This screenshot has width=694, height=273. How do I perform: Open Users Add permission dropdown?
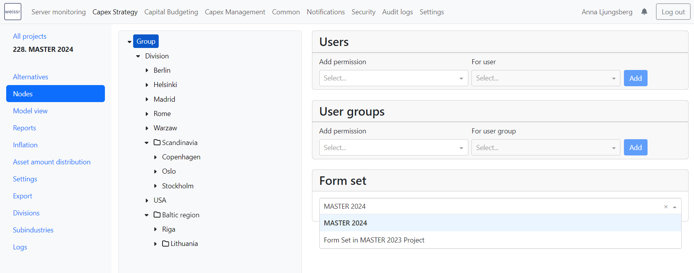tap(394, 78)
